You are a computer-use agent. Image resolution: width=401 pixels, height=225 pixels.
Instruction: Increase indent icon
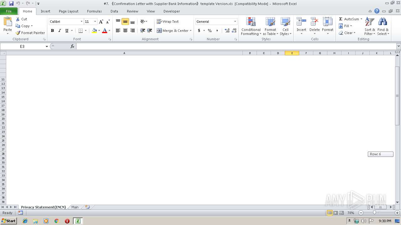pos(150,31)
